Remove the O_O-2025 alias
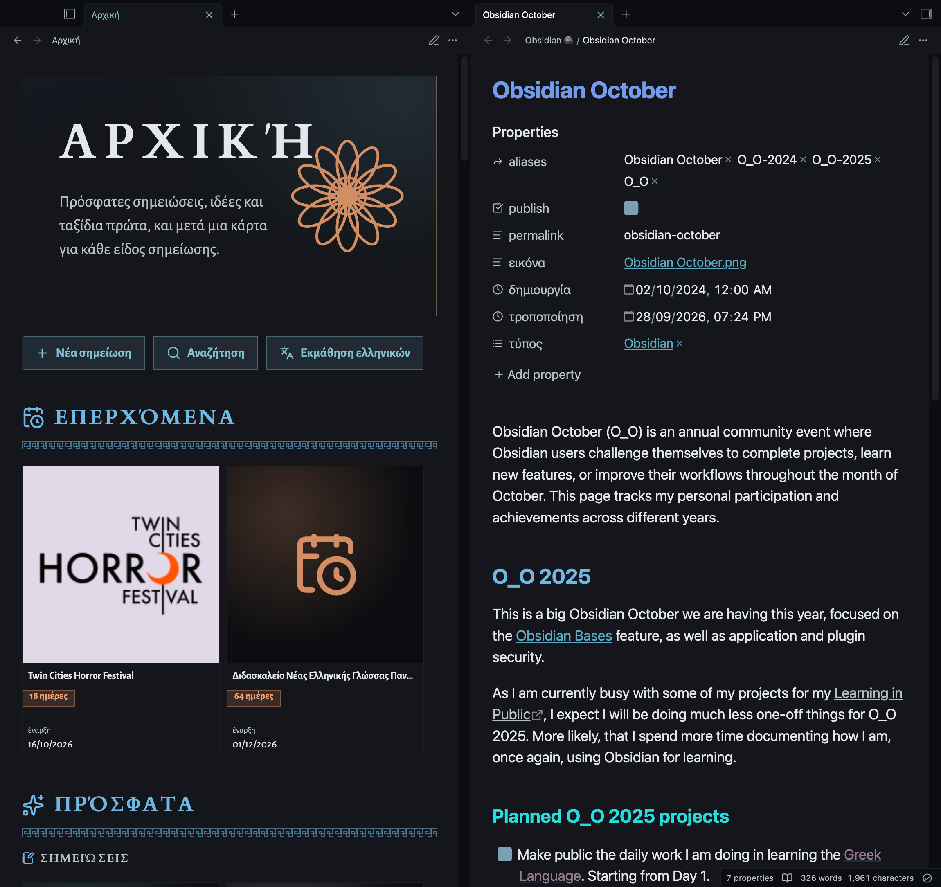941x887 pixels. pos(877,160)
